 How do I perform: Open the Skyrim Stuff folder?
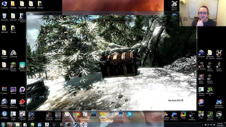tap(22, 5)
